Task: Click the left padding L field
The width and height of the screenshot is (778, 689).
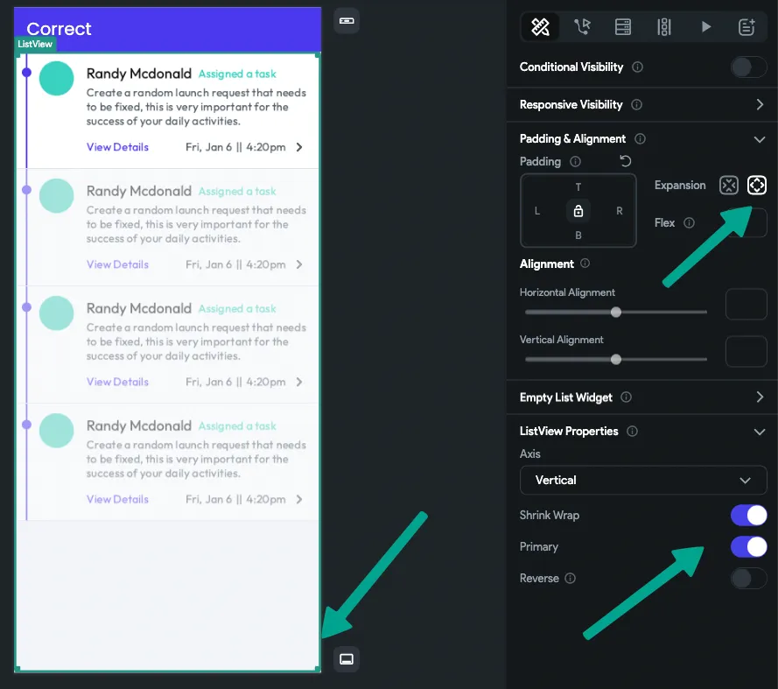Action: (x=536, y=211)
